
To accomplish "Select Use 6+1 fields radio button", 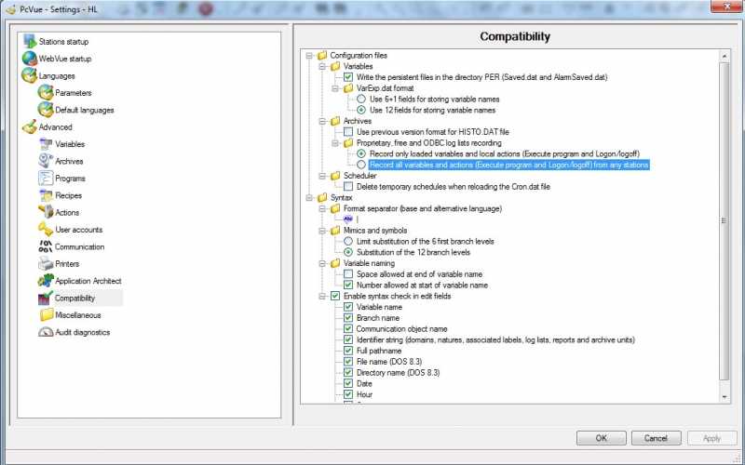I will pyautogui.click(x=361, y=100).
